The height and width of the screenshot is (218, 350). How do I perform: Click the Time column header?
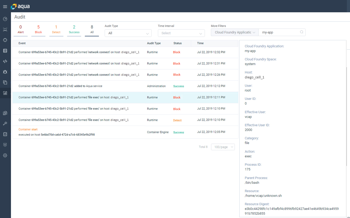pyautogui.click(x=200, y=43)
